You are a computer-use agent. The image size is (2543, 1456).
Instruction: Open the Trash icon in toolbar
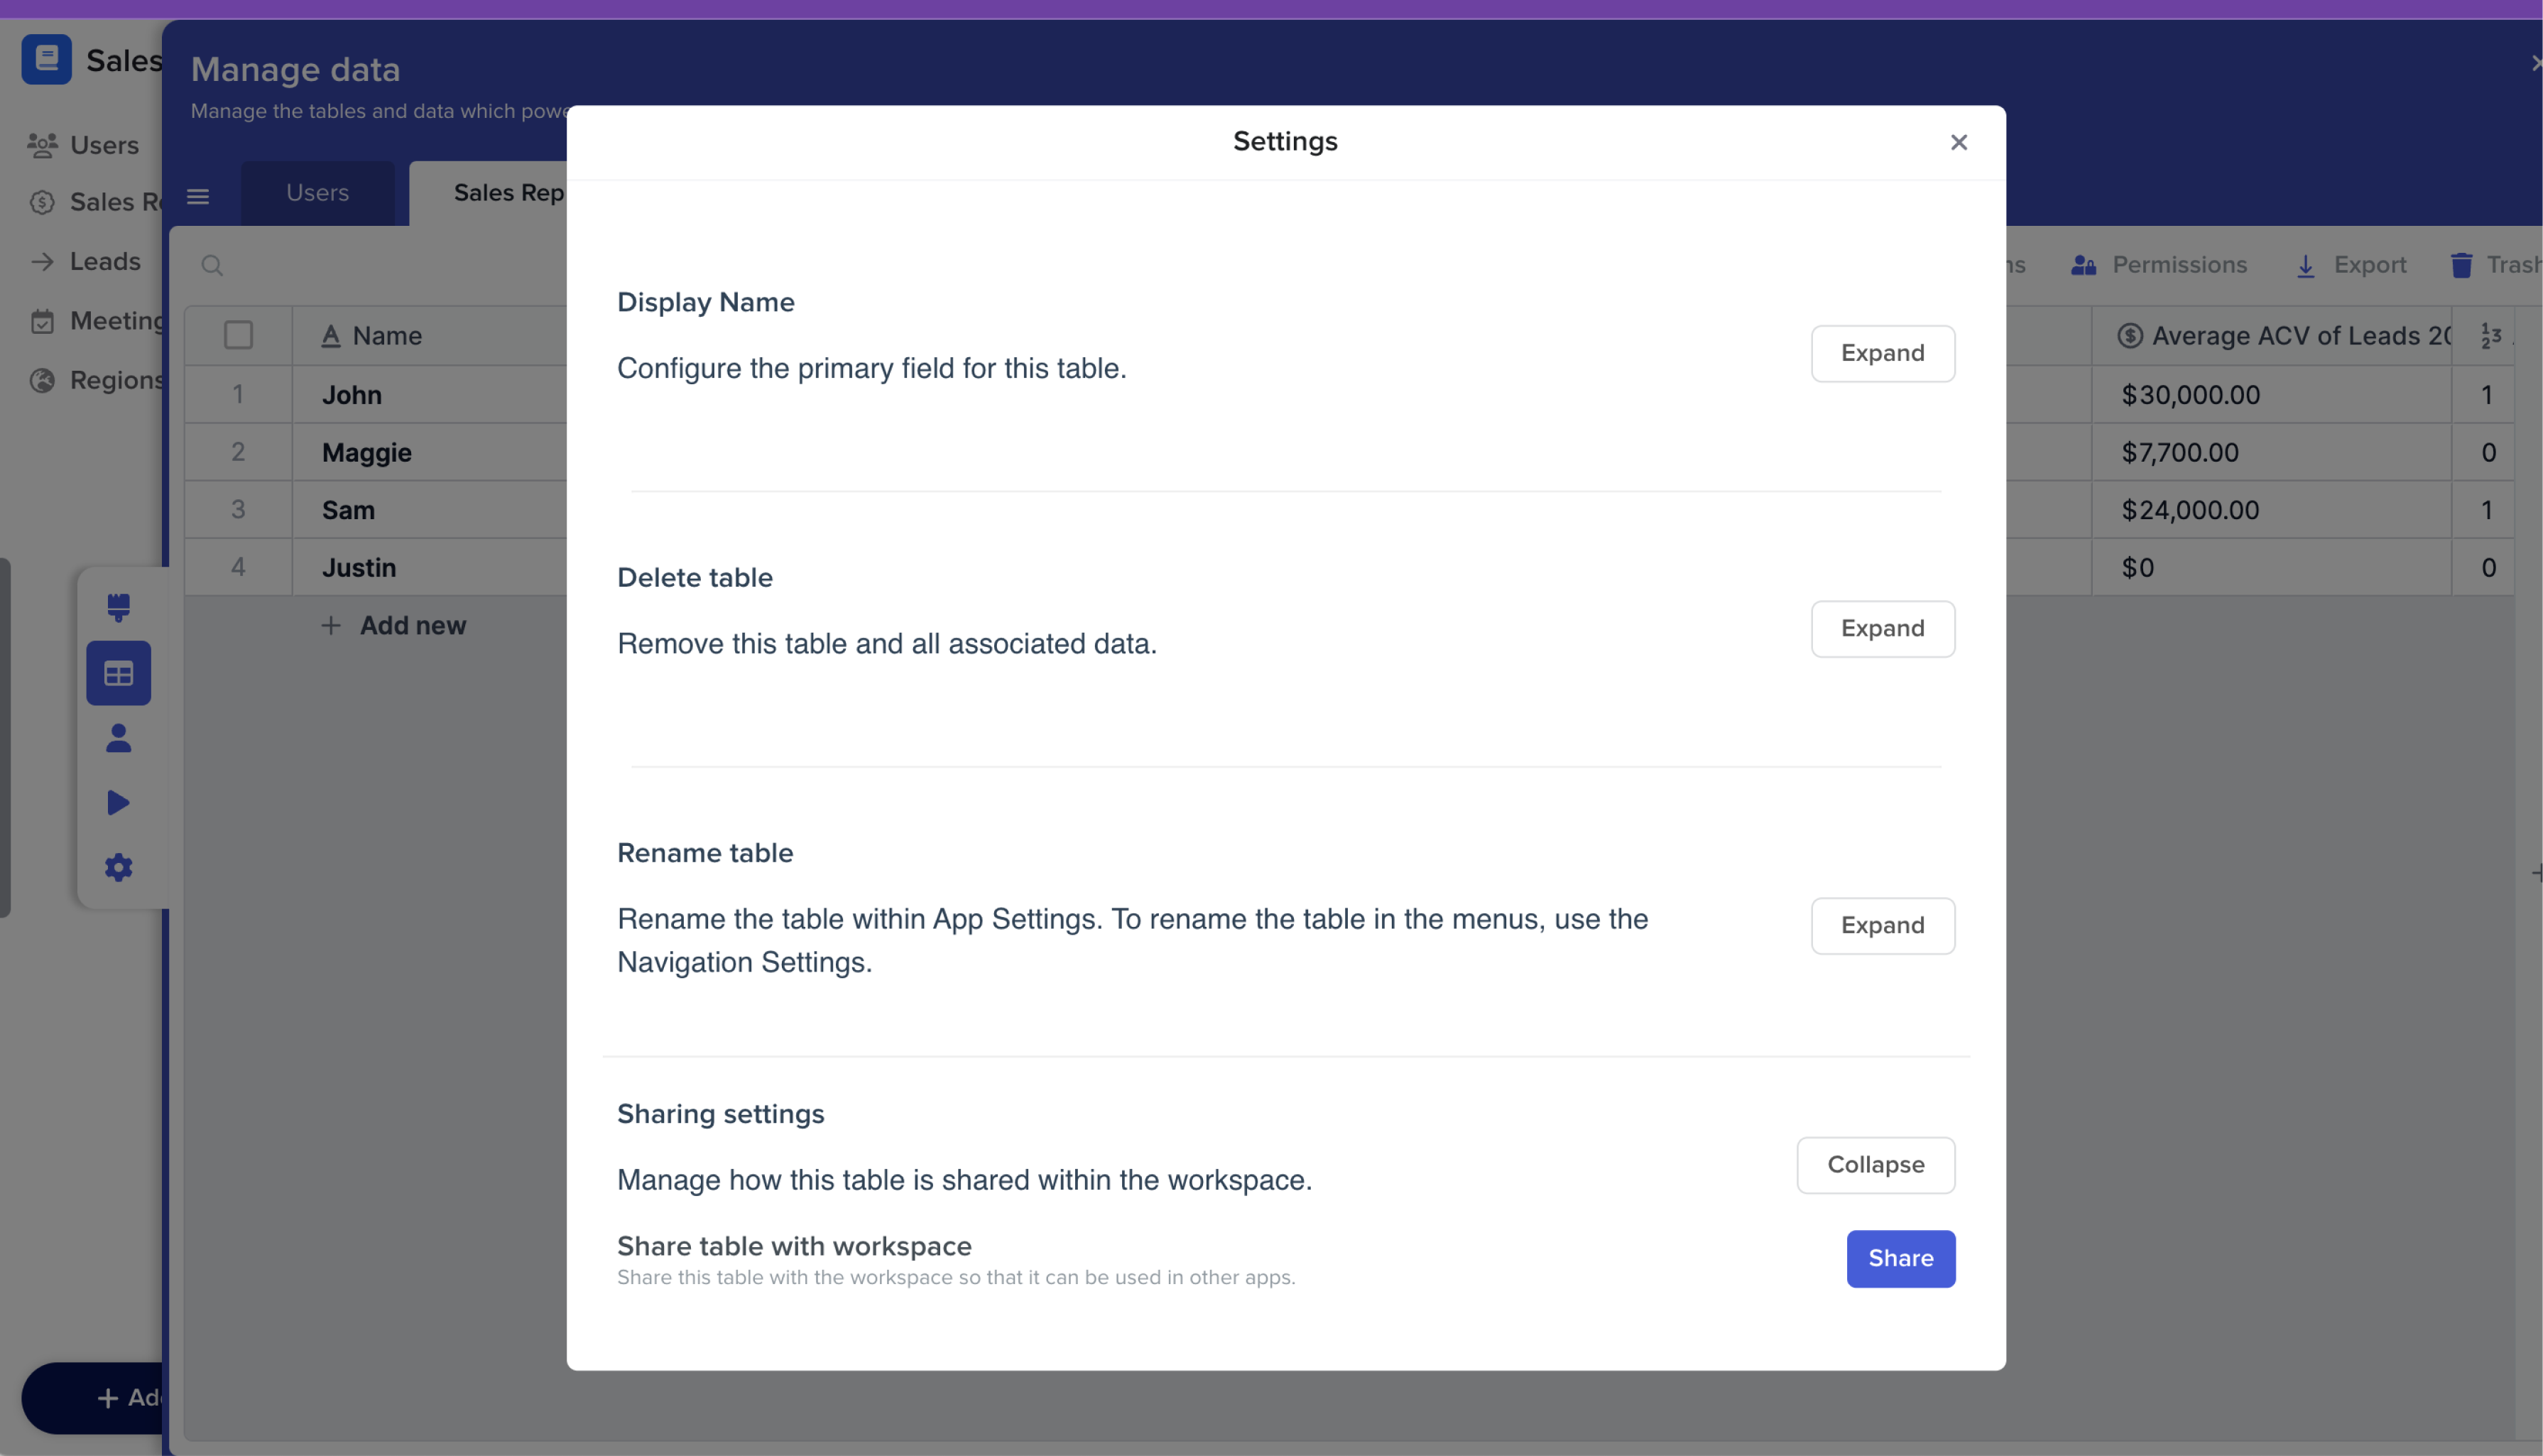click(2461, 265)
